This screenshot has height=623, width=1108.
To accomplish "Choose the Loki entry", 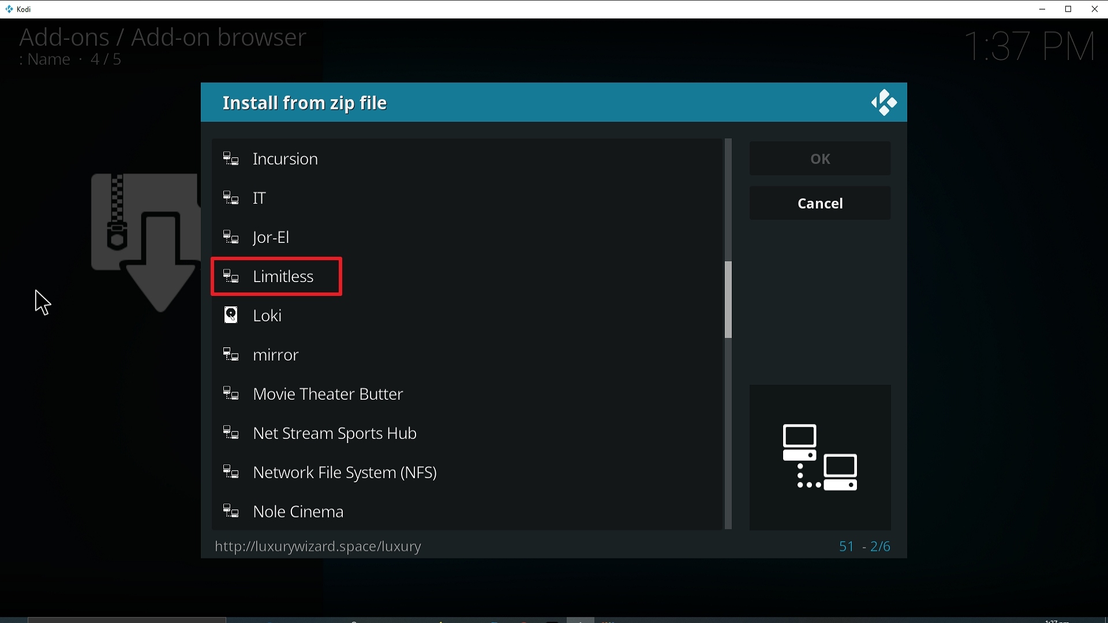I will coord(467,316).
